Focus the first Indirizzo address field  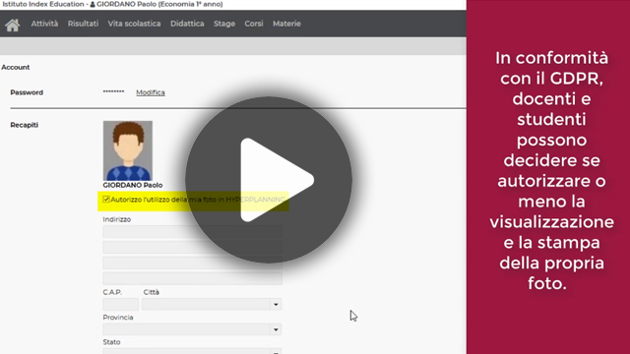tap(193, 232)
